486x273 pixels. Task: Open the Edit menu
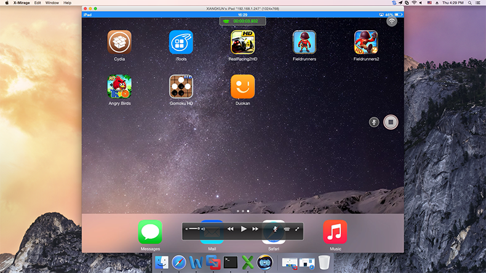click(38, 3)
